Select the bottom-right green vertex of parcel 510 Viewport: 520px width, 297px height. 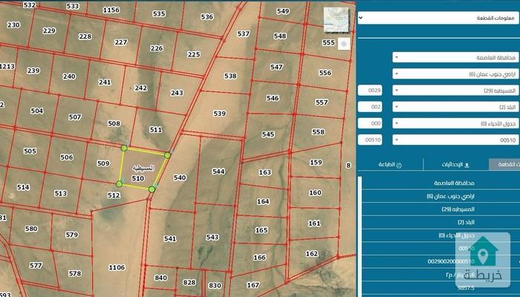coord(152,189)
